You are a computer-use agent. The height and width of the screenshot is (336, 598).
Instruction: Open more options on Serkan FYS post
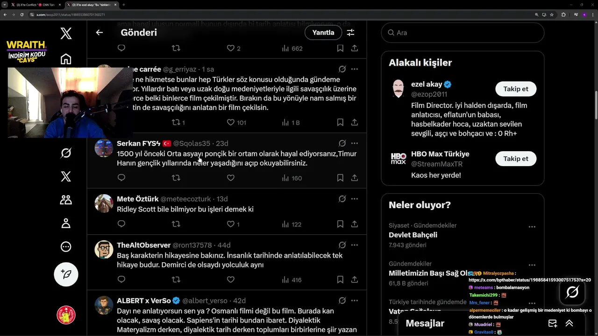coord(355,143)
